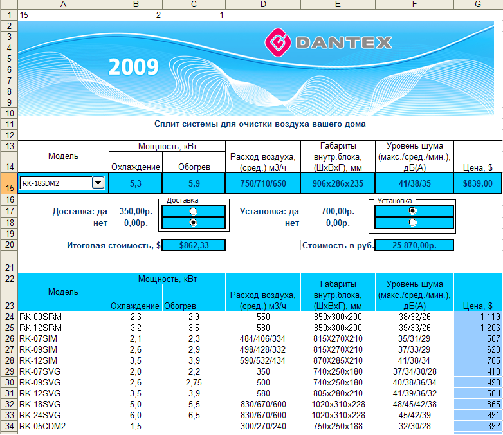
Task: Select column A header
Action: coord(63,4)
